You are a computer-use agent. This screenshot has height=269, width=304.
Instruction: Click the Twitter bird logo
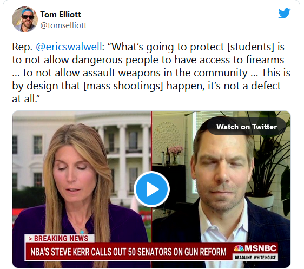pos(284,13)
